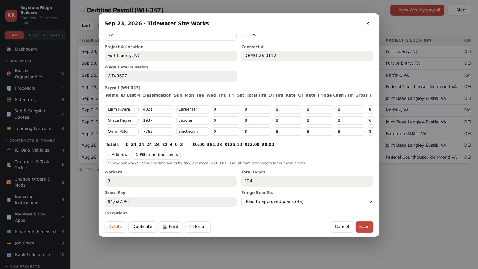Open Change Orders & Mods icon
Viewport: 478px width, 269px height.
tap(9, 182)
